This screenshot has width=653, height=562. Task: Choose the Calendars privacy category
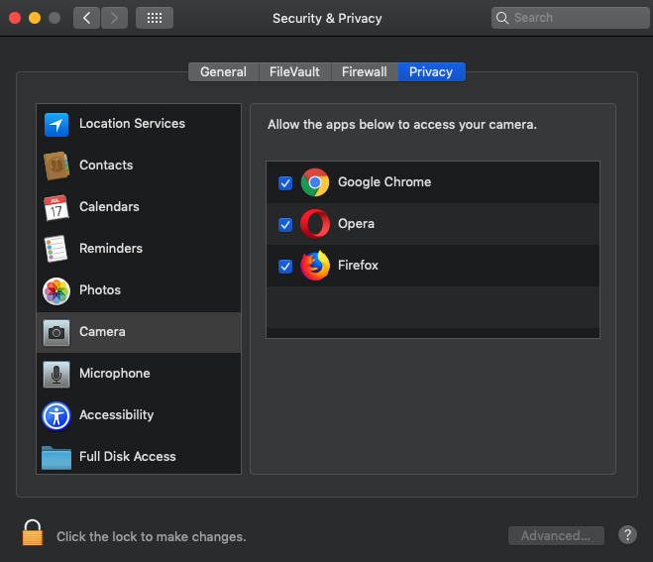(x=139, y=207)
